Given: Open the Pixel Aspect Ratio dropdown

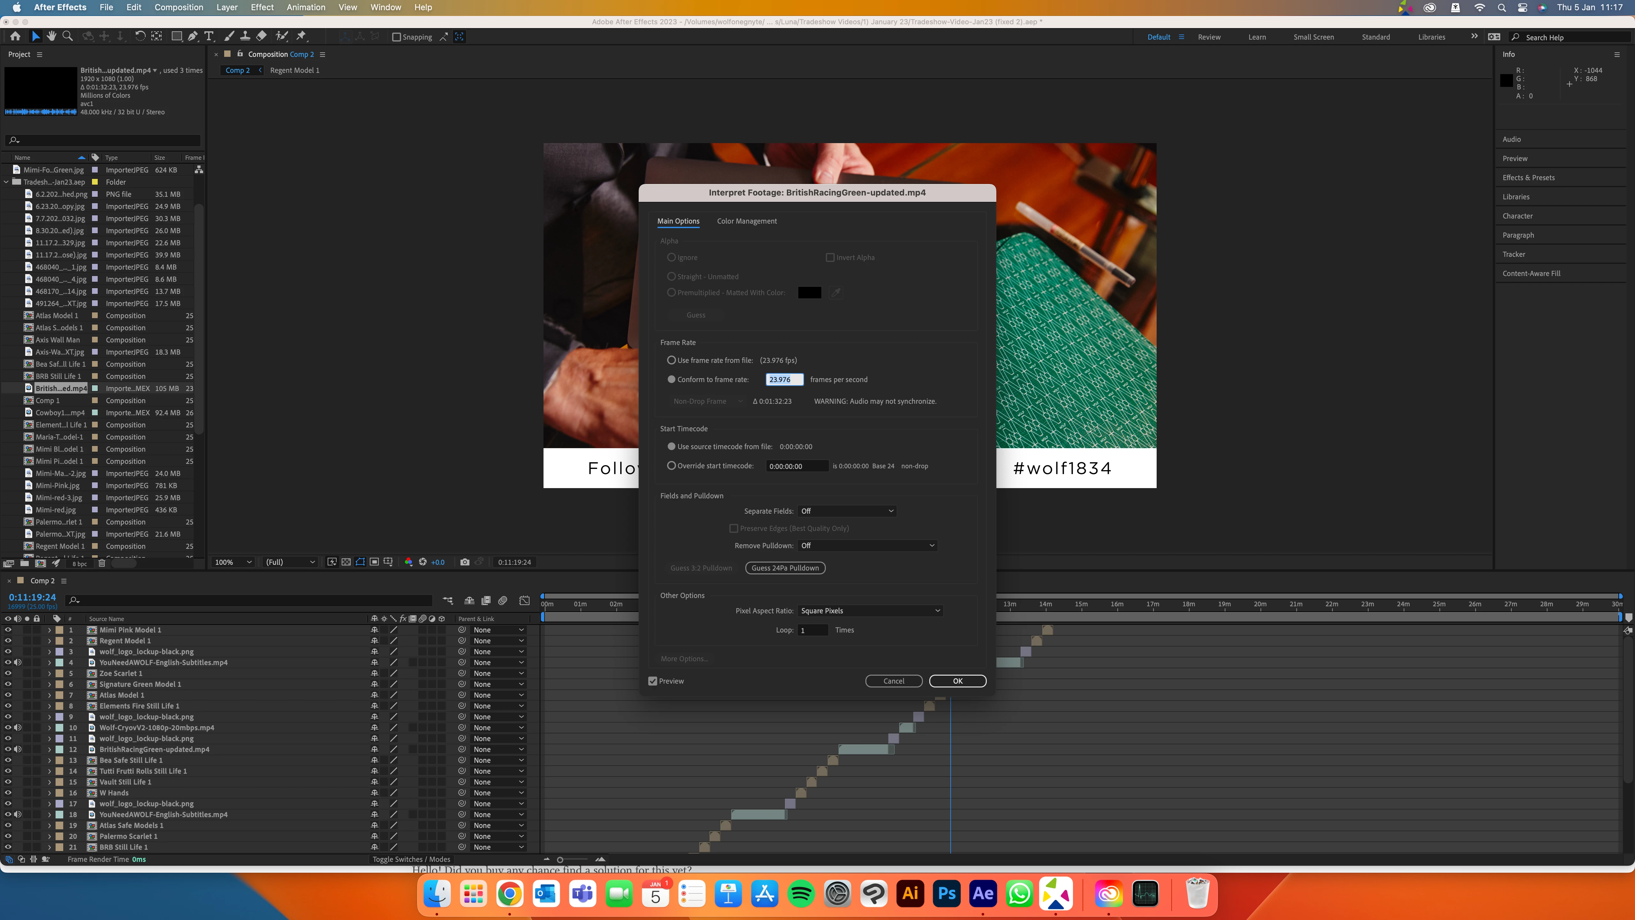Looking at the screenshot, I should 870,611.
